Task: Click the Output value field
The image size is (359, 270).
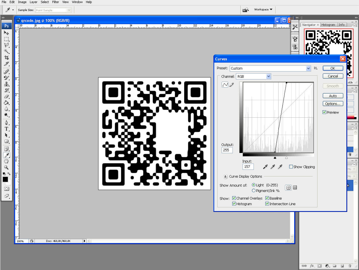Action: (227, 150)
